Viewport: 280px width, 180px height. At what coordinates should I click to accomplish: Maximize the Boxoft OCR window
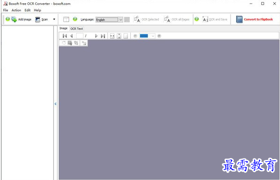(262, 4)
